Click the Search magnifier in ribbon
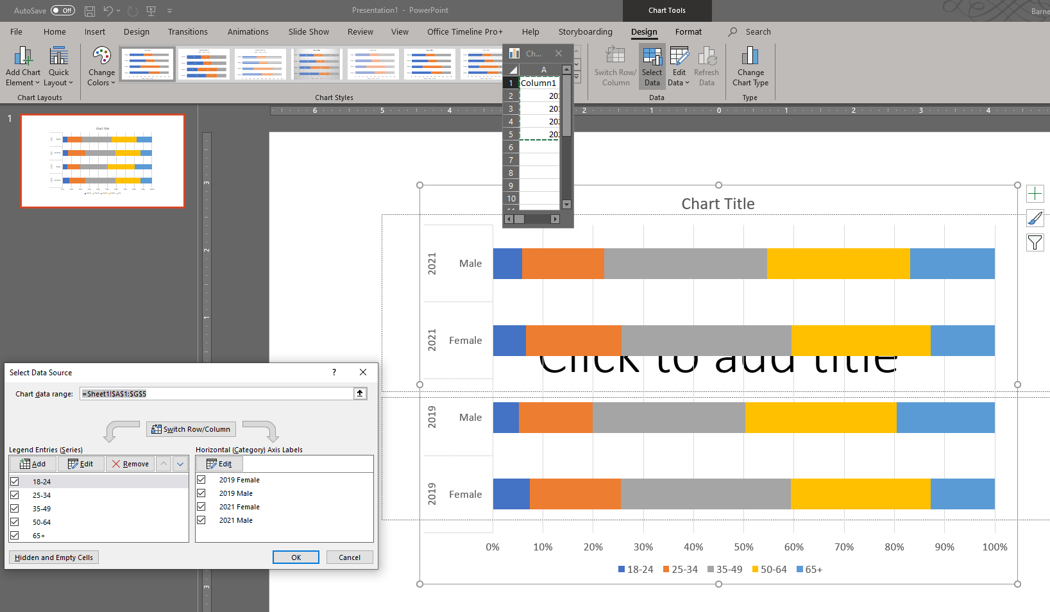The image size is (1050, 612). (732, 31)
